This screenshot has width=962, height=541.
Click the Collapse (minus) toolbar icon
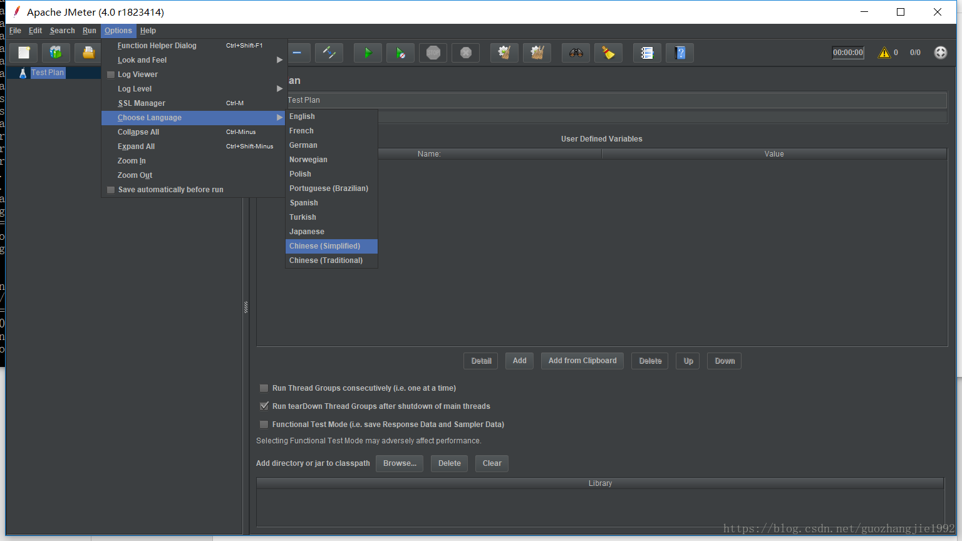(297, 53)
